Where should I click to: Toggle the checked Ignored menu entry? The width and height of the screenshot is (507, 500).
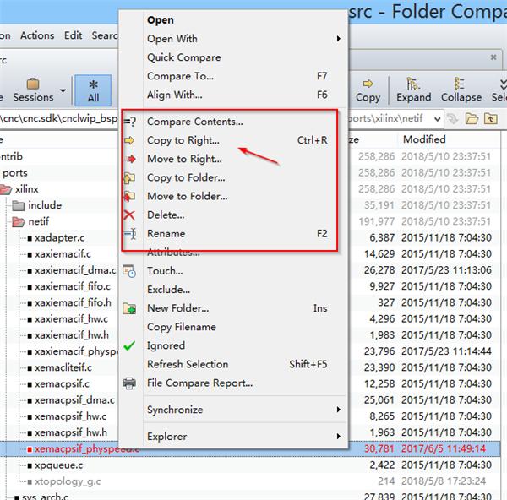[x=166, y=345]
